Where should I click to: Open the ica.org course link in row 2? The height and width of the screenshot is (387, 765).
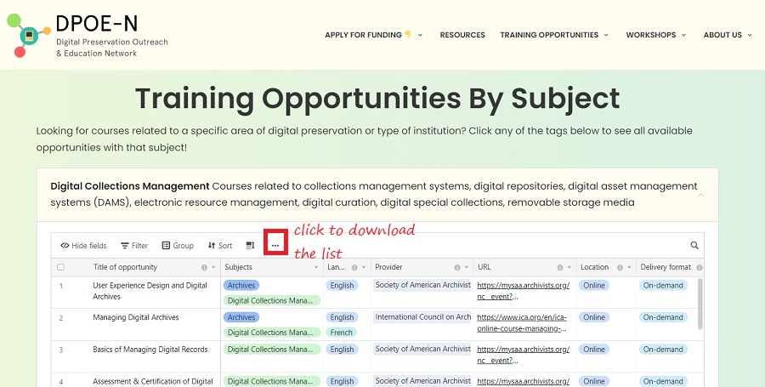(522, 322)
